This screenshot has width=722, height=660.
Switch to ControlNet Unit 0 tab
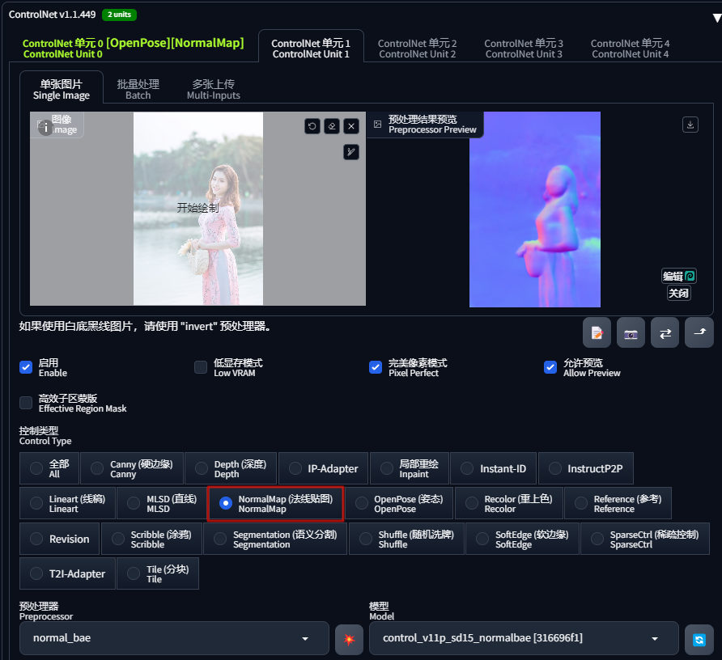[133, 48]
